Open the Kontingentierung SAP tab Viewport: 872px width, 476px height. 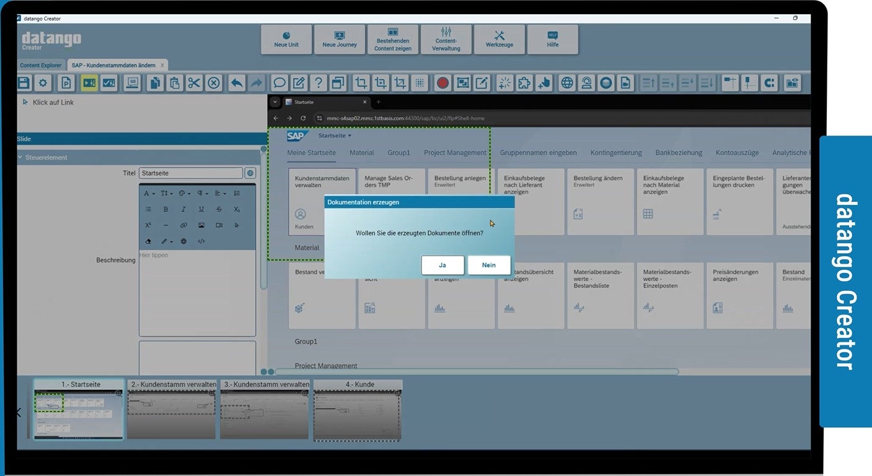[616, 152]
